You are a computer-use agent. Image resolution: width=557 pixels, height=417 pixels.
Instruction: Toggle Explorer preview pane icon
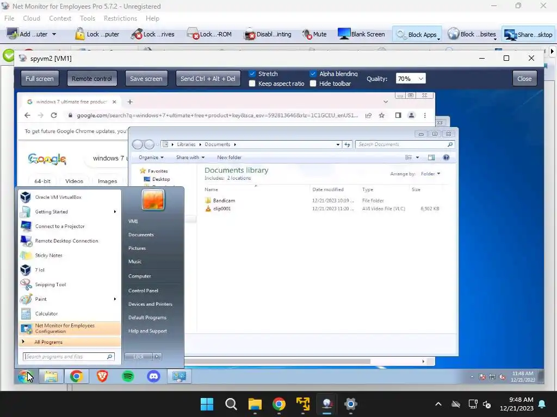[431, 157]
